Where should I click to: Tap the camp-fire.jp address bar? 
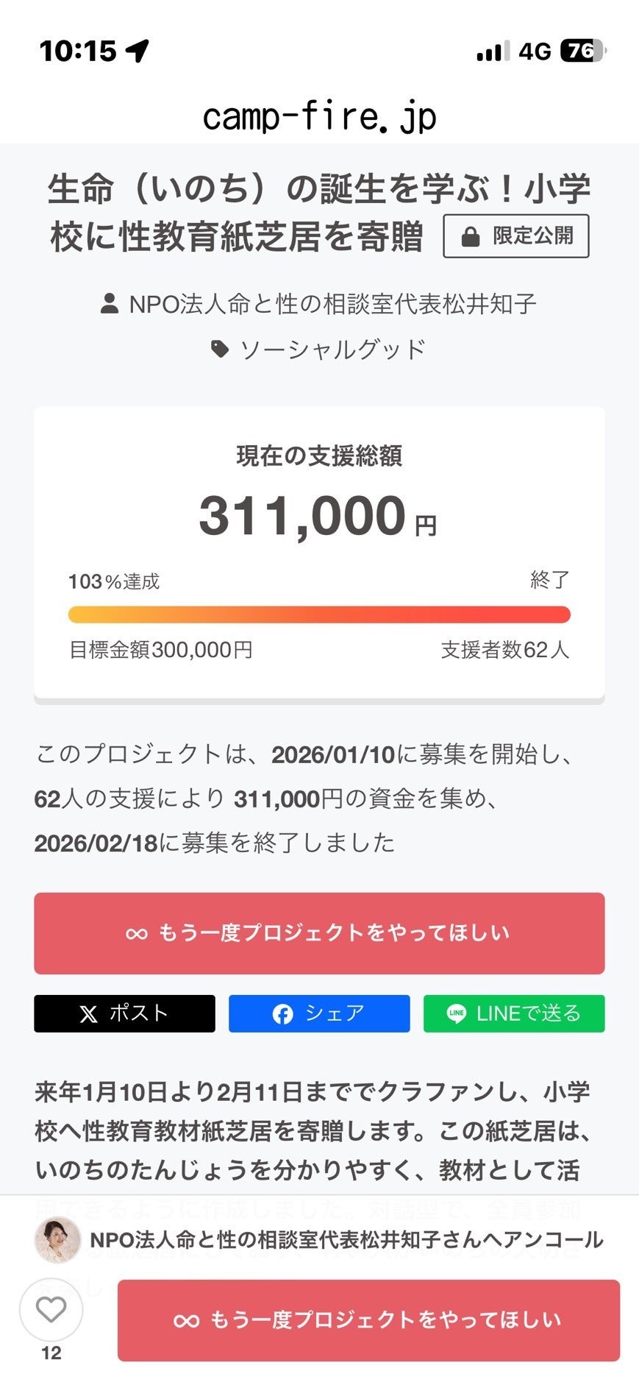coord(319,116)
